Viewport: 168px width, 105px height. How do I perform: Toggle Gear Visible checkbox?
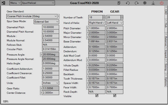115,96
